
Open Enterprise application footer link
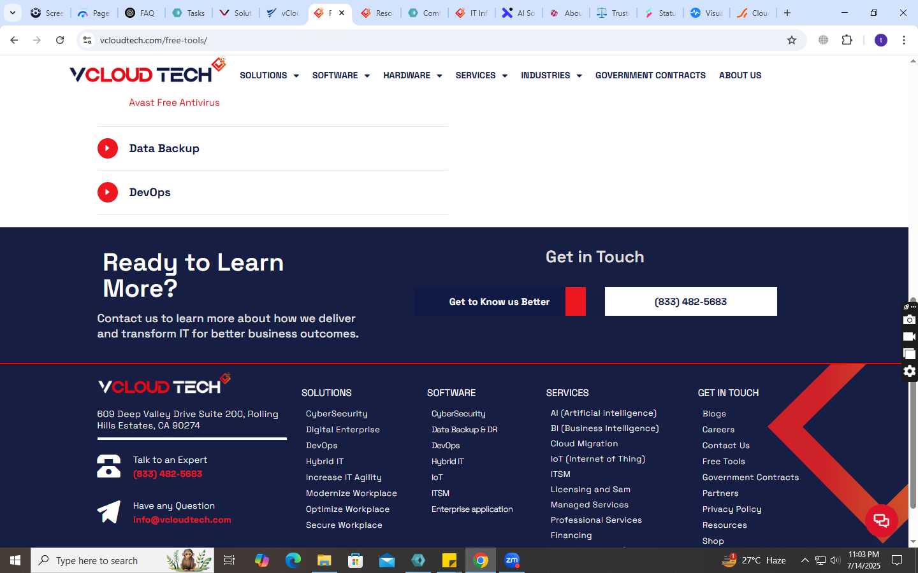[x=472, y=509]
